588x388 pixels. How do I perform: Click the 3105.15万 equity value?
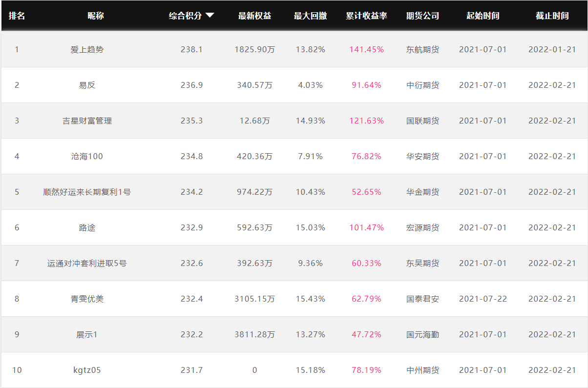[255, 299]
